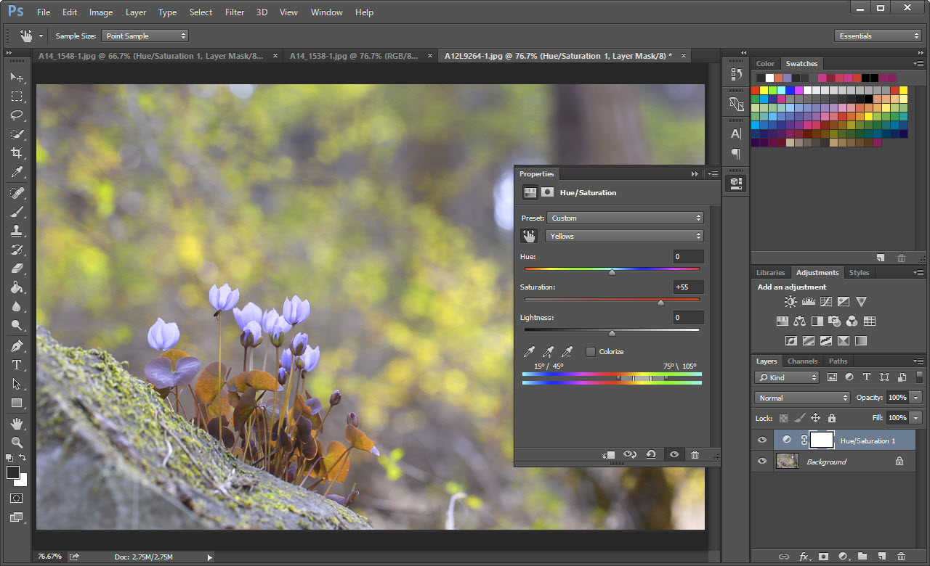Select the Eyedropper tool in the toolbox
Viewport: 930px width, 566px height.
coord(17,172)
